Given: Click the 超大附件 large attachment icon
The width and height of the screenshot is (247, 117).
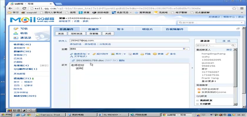Looking at the screenshot, I should [x=94, y=54].
